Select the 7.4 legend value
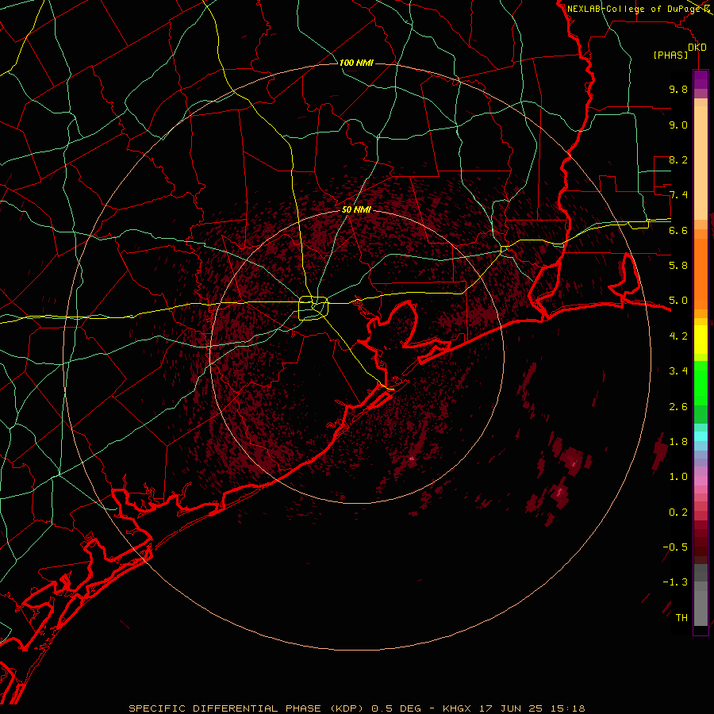The width and height of the screenshot is (714, 714). (x=678, y=195)
